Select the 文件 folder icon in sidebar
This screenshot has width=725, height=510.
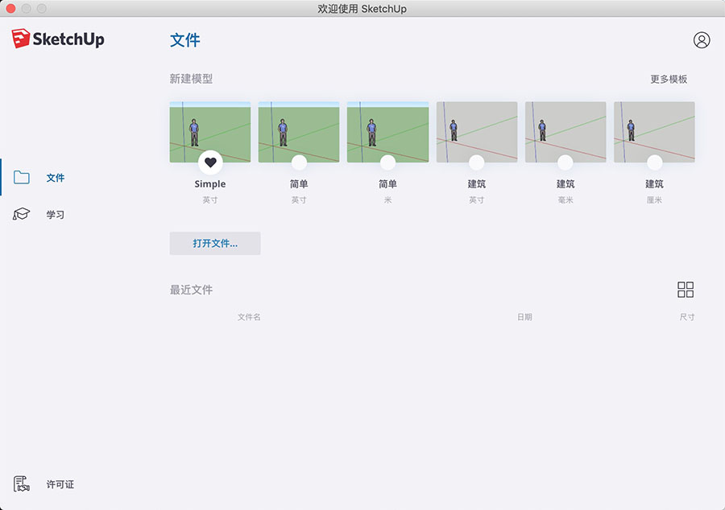[x=21, y=177]
